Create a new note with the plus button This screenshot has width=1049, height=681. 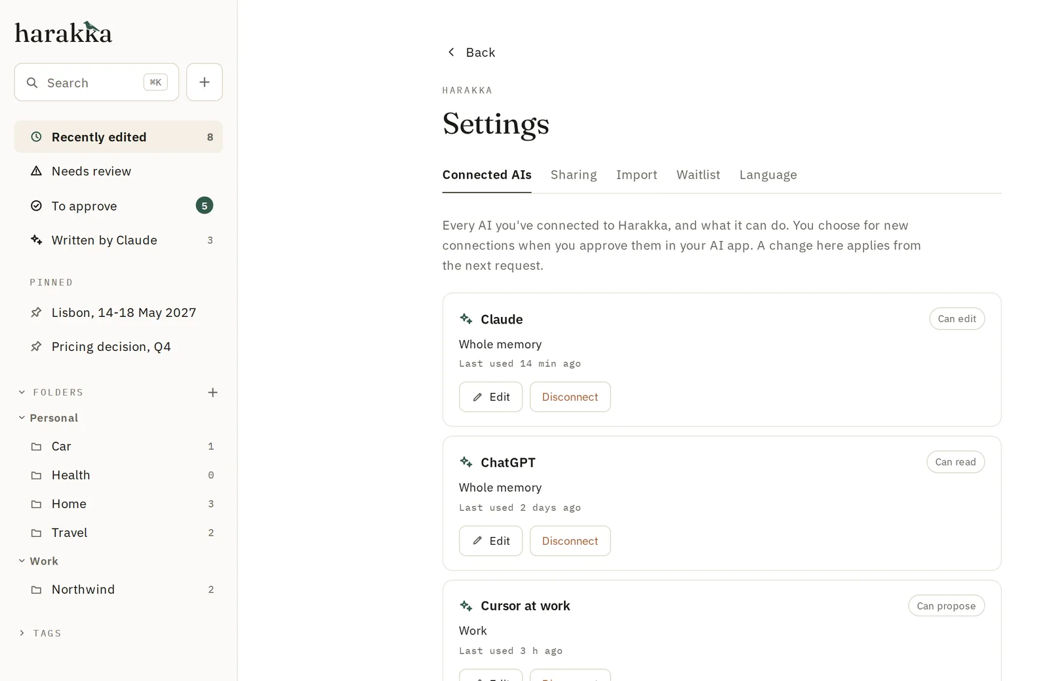(x=205, y=82)
